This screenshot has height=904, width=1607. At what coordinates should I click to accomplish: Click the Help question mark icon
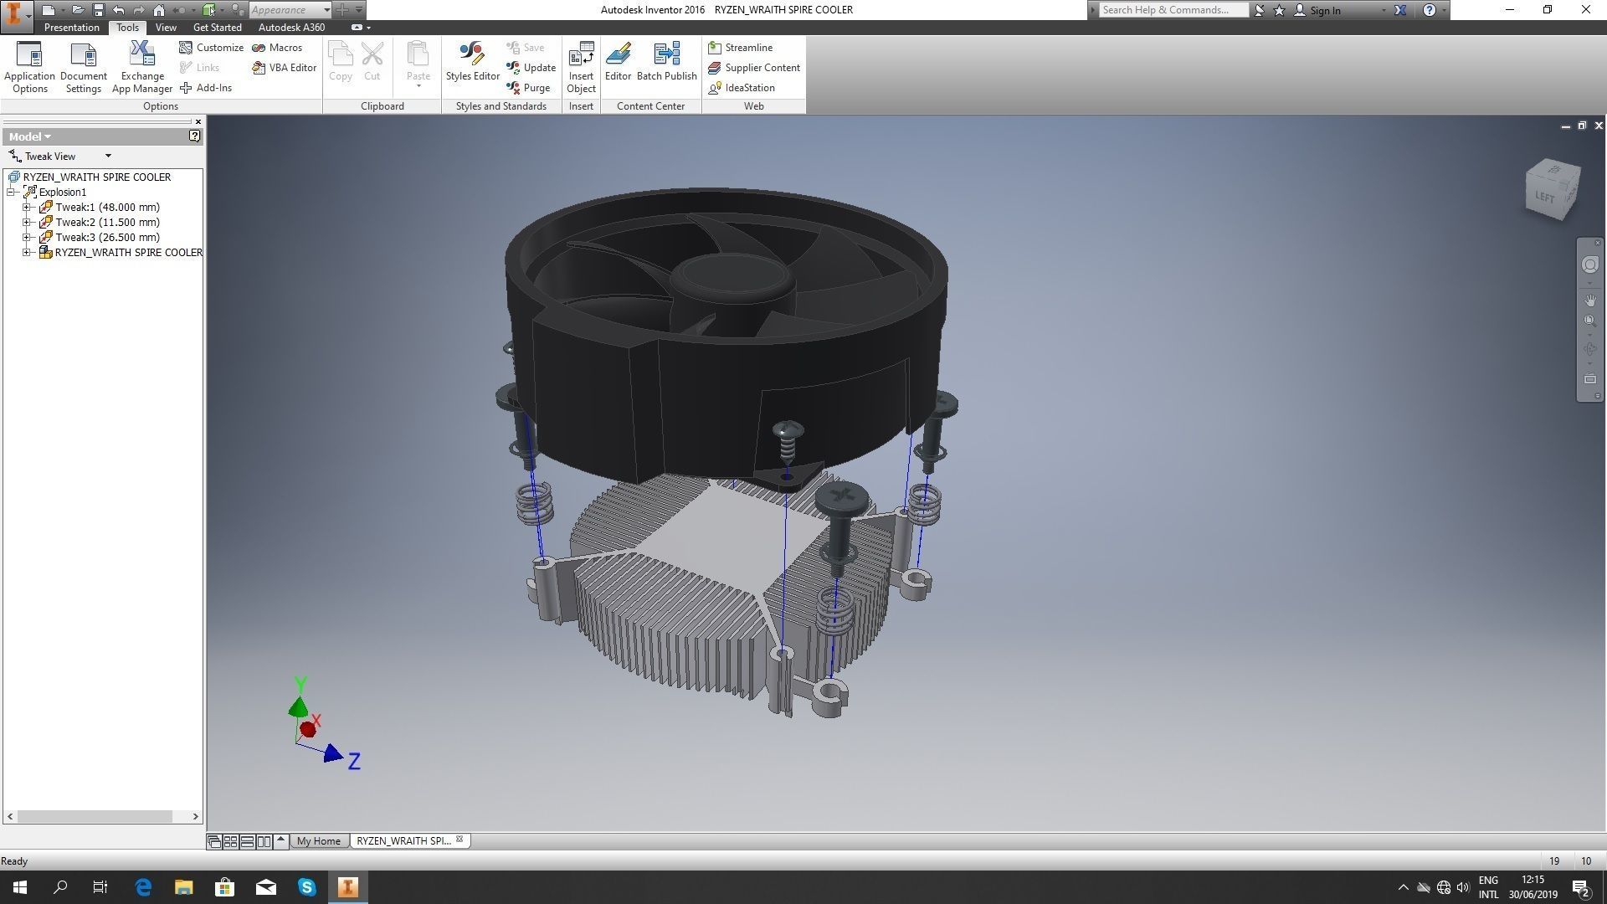coord(1430,10)
